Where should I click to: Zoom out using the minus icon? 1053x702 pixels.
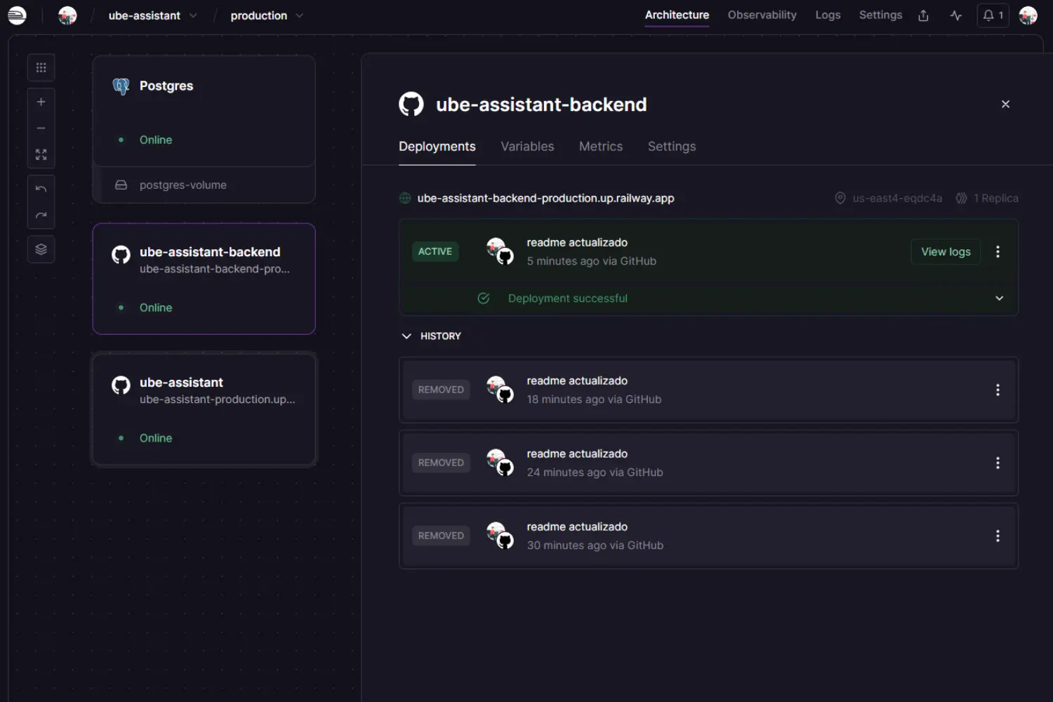pos(41,128)
